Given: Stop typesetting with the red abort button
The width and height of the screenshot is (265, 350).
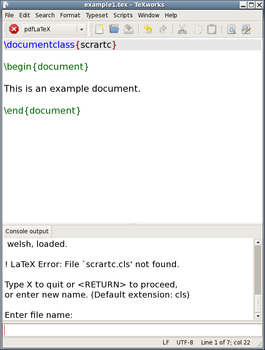Looking at the screenshot, I should 14,29.
